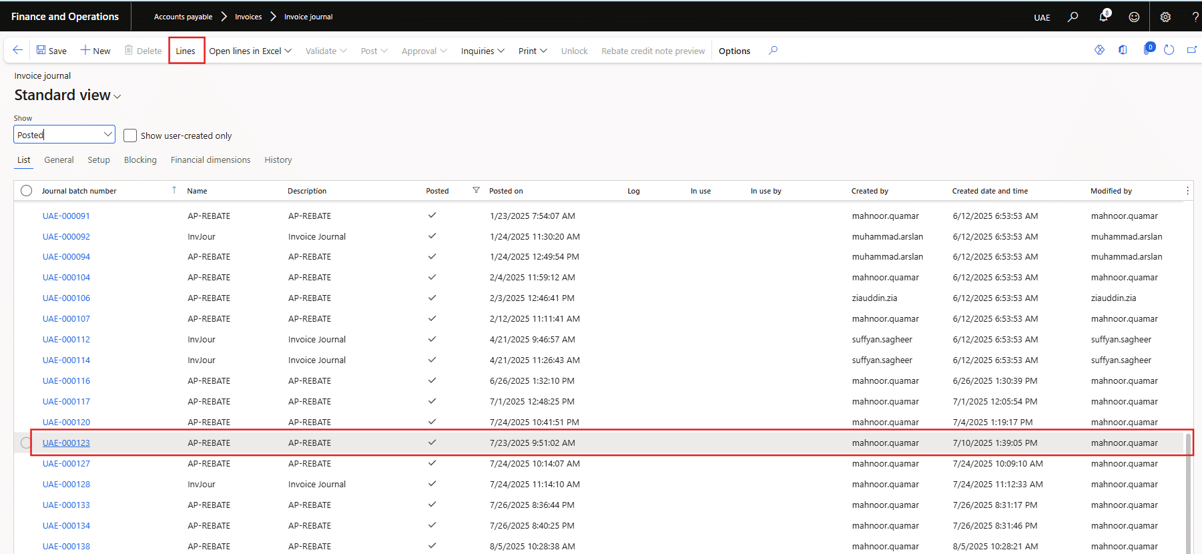The image size is (1202, 554).
Task: Click the Posted column filter icon
Action: tap(476, 190)
